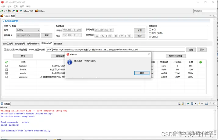Viewport: 218px width, 140px height.
Task: Select the 控制台 console tab
Action: (x=5, y=104)
